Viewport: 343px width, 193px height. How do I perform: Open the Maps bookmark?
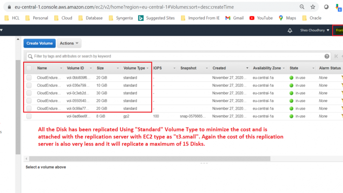287,18
